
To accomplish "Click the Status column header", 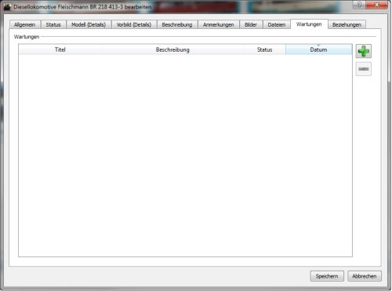I will pos(264,49).
